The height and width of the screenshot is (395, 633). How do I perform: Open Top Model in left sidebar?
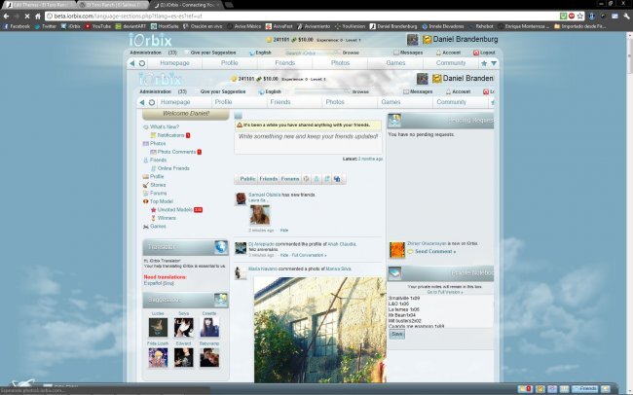[162, 201]
